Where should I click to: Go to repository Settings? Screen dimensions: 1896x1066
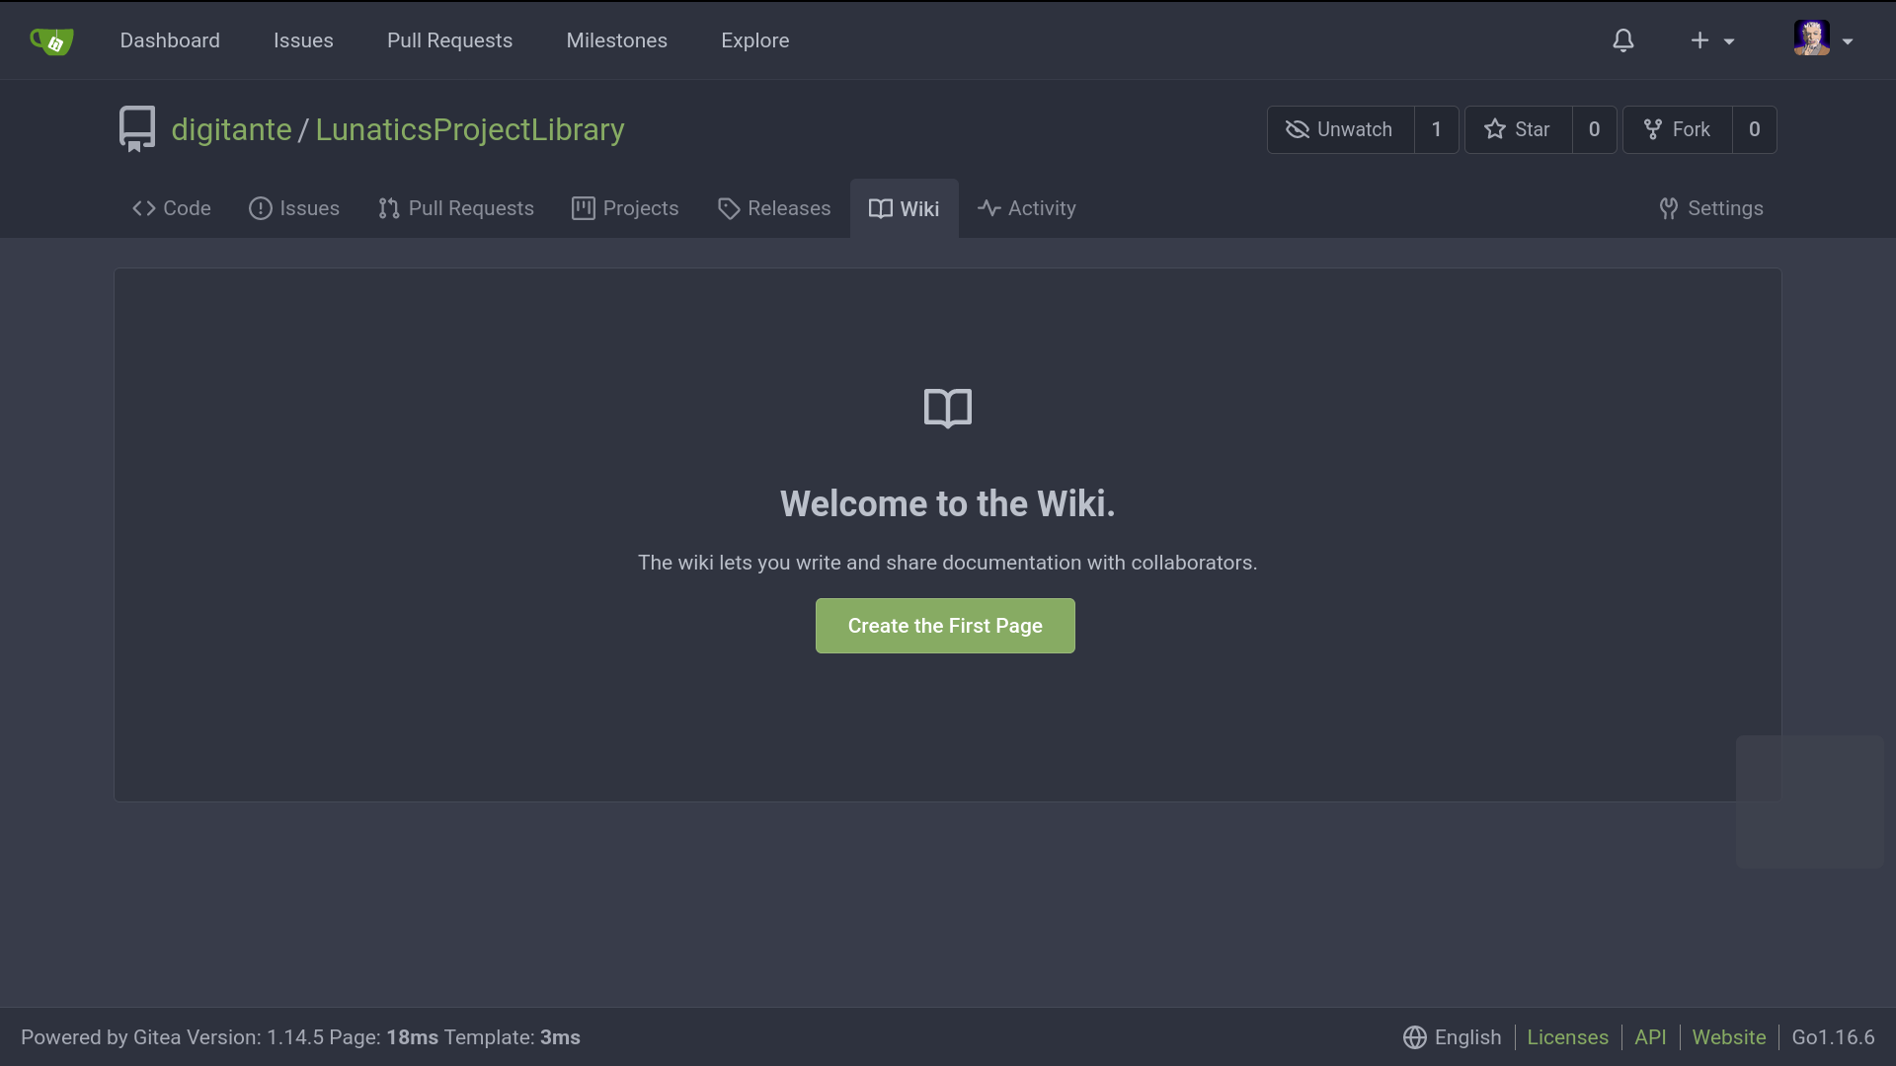click(1711, 208)
